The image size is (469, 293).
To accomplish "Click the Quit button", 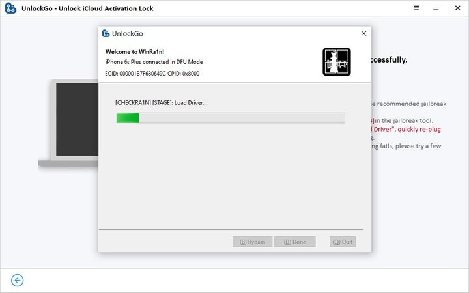I will [x=343, y=242].
